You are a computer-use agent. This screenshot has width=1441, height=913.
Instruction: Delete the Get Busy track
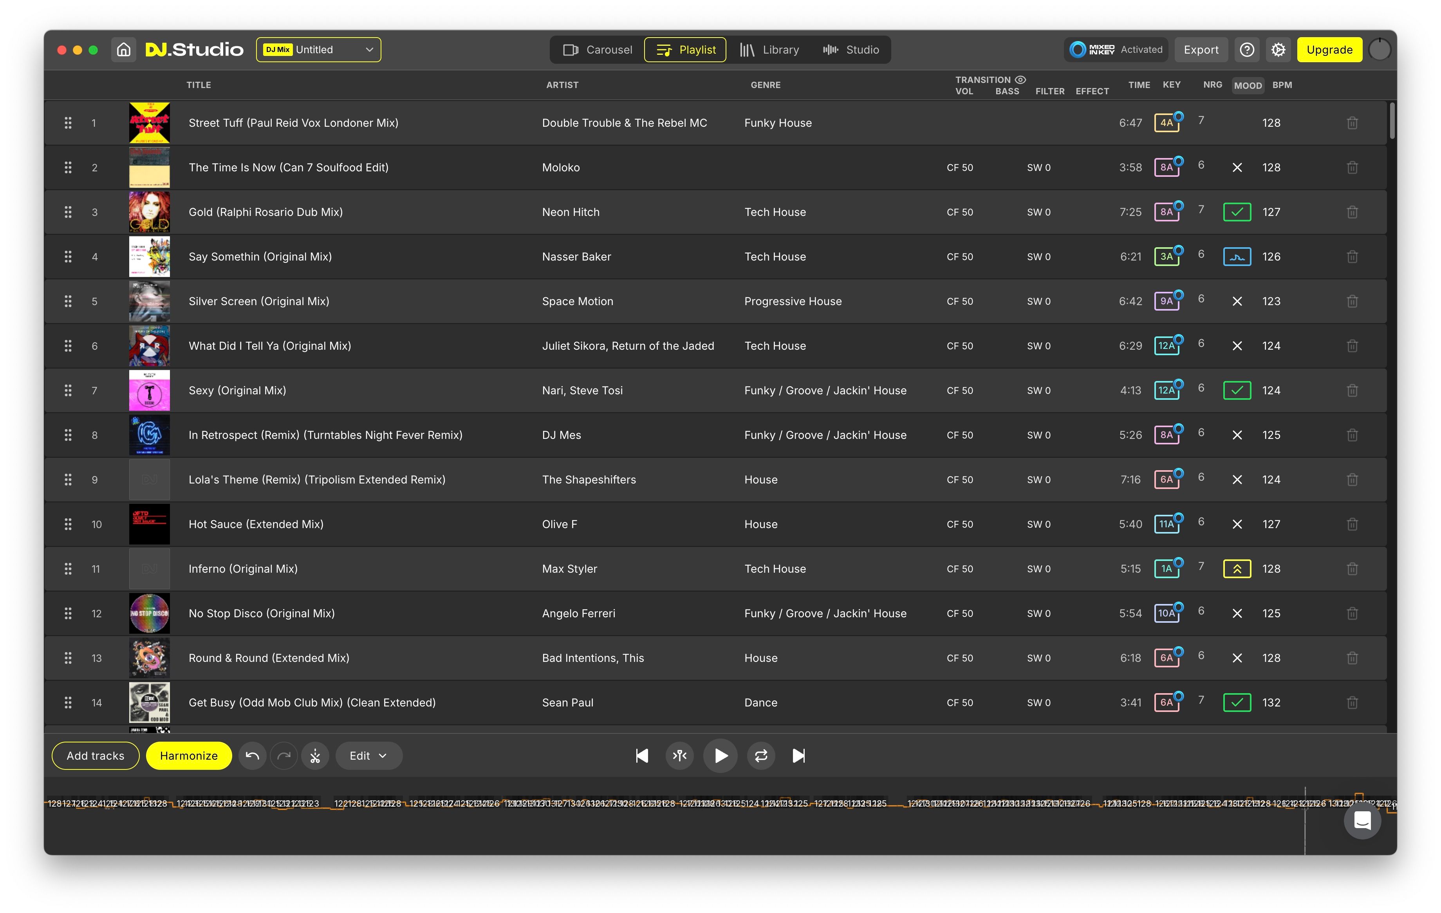[x=1353, y=703]
